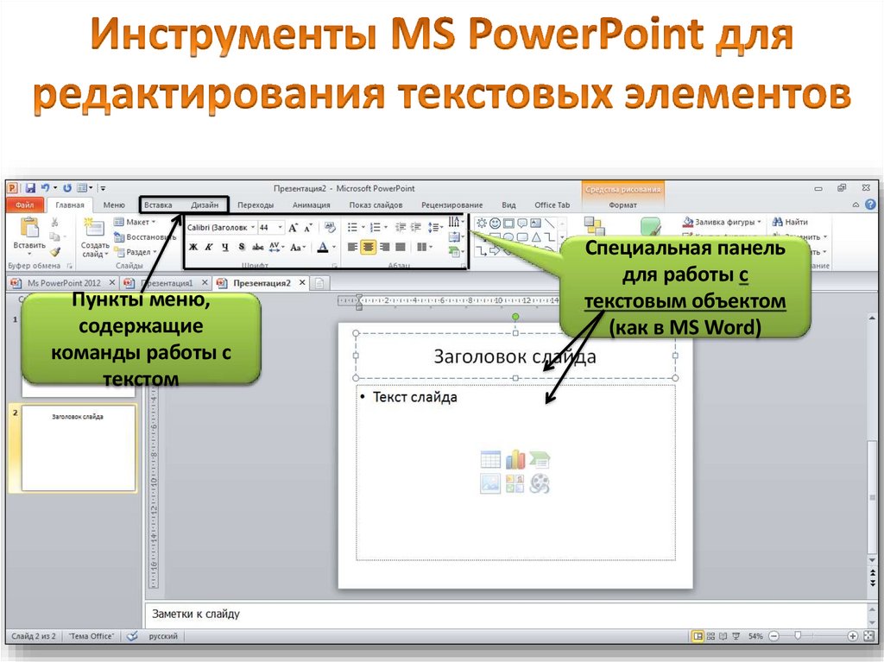Clear all formatting with the eraser icon

(x=330, y=227)
